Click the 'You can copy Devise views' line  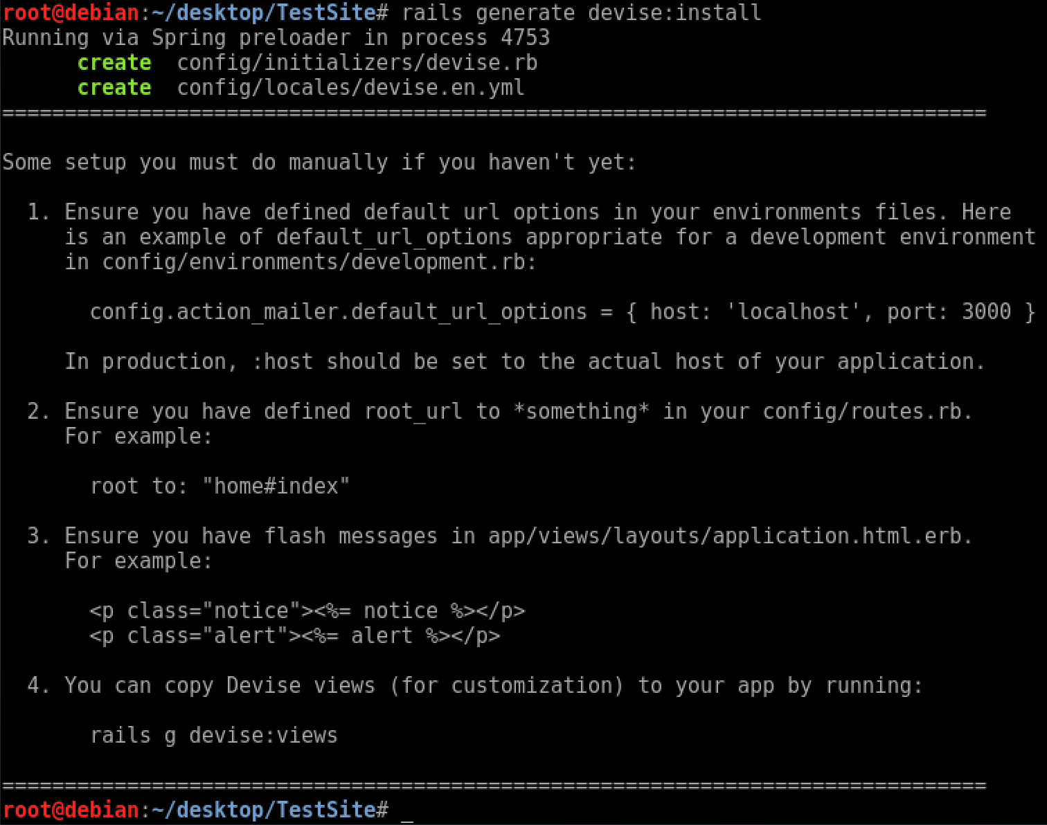pos(493,686)
